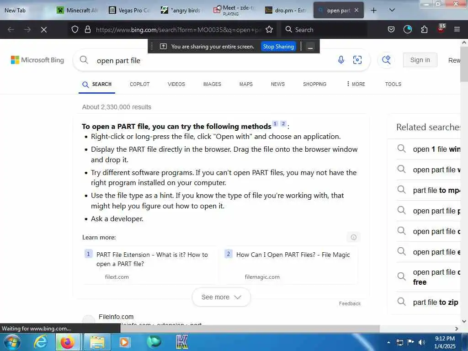Open the clock showing 9:12 PM
The width and height of the screenshot is (468, 351).
pyautogui.click(x=445, y=342)
